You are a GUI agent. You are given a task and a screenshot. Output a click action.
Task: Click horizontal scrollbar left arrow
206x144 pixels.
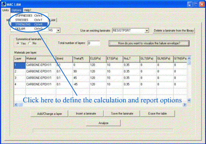[x=16, y=105]
